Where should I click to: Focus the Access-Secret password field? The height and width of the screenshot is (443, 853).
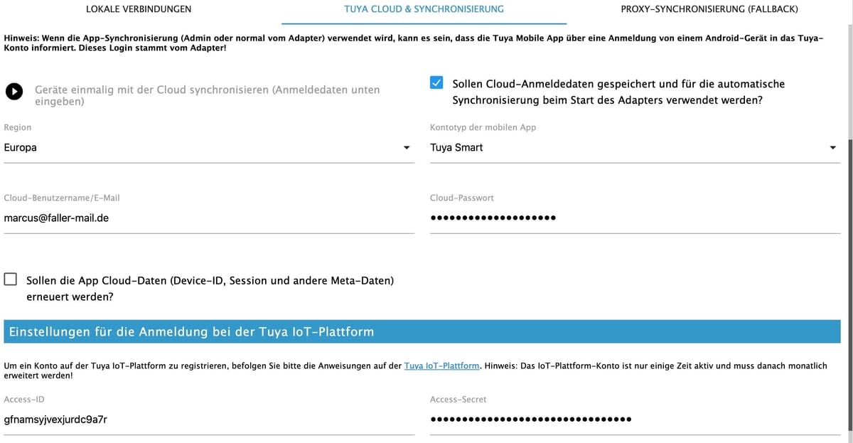point(635,420)
